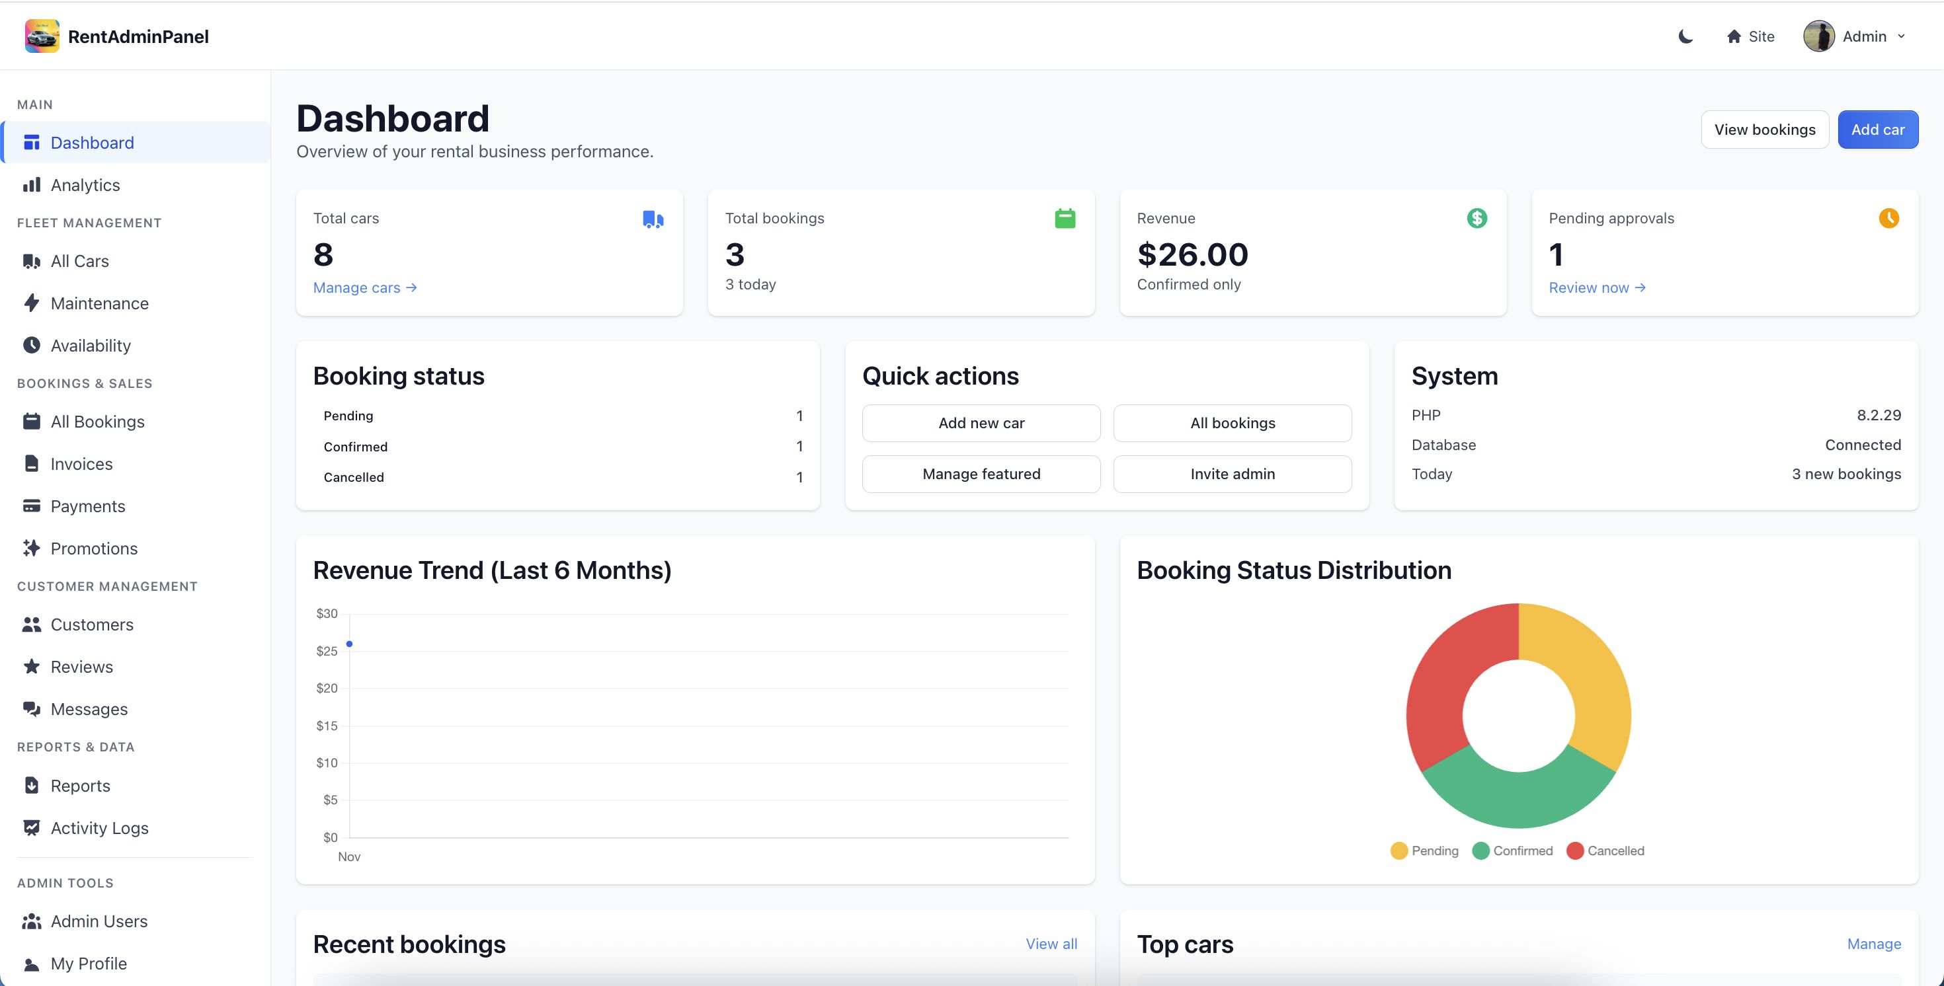Click the Promotions sparkle icon

click(32, 549)
